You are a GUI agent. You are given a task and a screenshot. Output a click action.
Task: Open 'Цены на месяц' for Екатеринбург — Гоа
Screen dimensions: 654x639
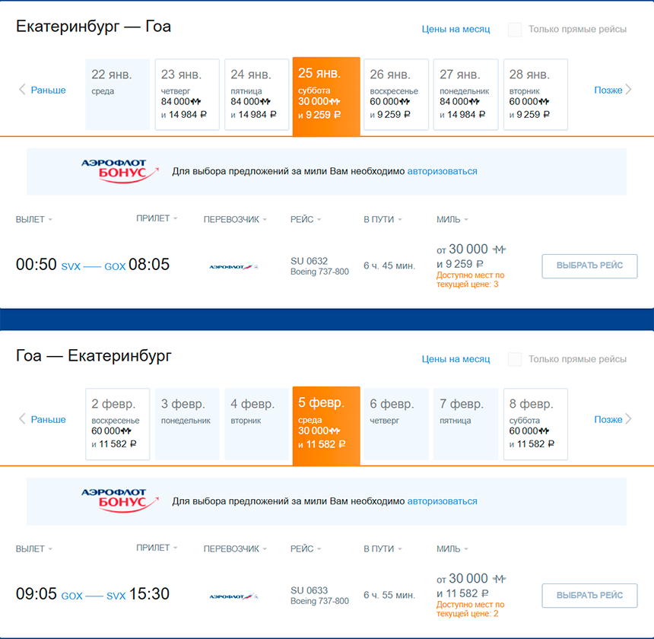coord(456,30)
